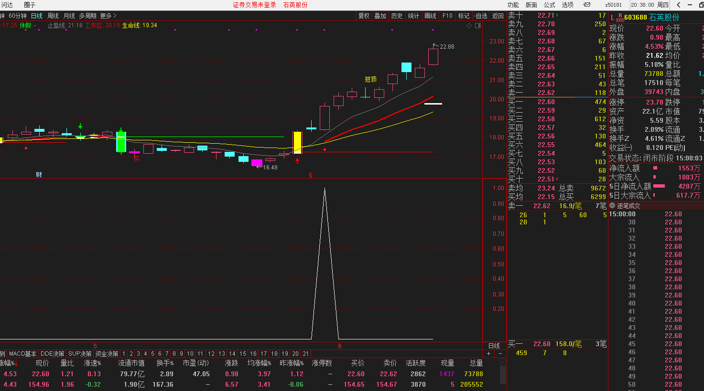Click the red $ marker under the chart
This screenshot has height=391, width=704.
[x=311, y=175]
